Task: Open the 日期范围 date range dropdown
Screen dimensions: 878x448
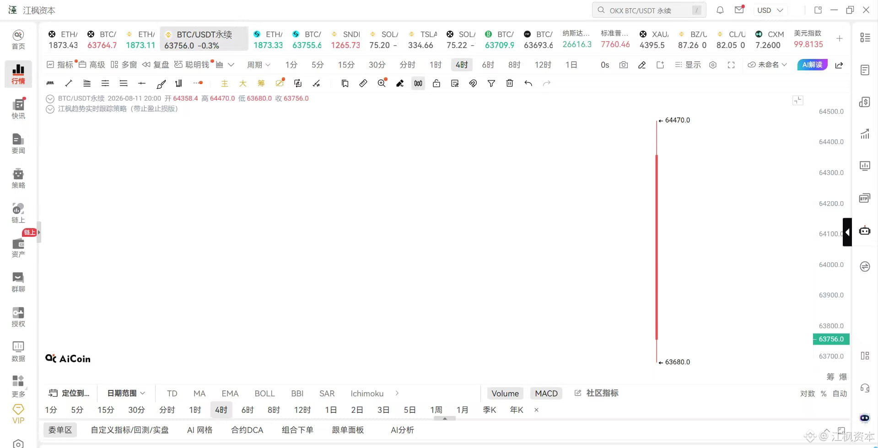Action: pyautogui.click(x=126, y=393)
